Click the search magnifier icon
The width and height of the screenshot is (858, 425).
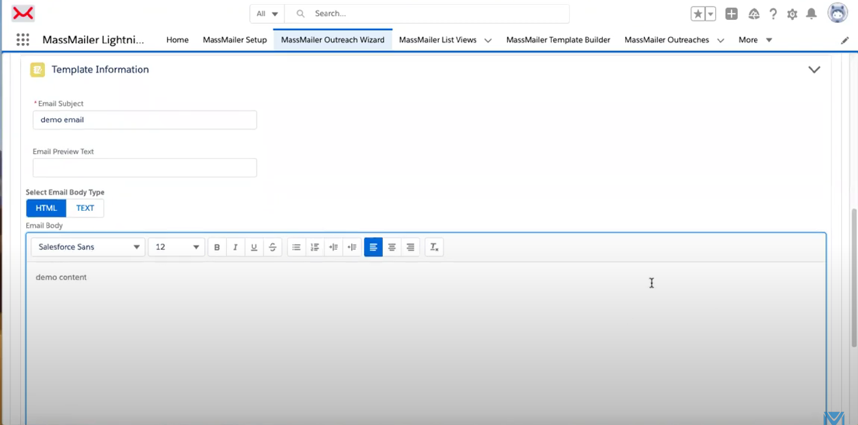(300, 14)
